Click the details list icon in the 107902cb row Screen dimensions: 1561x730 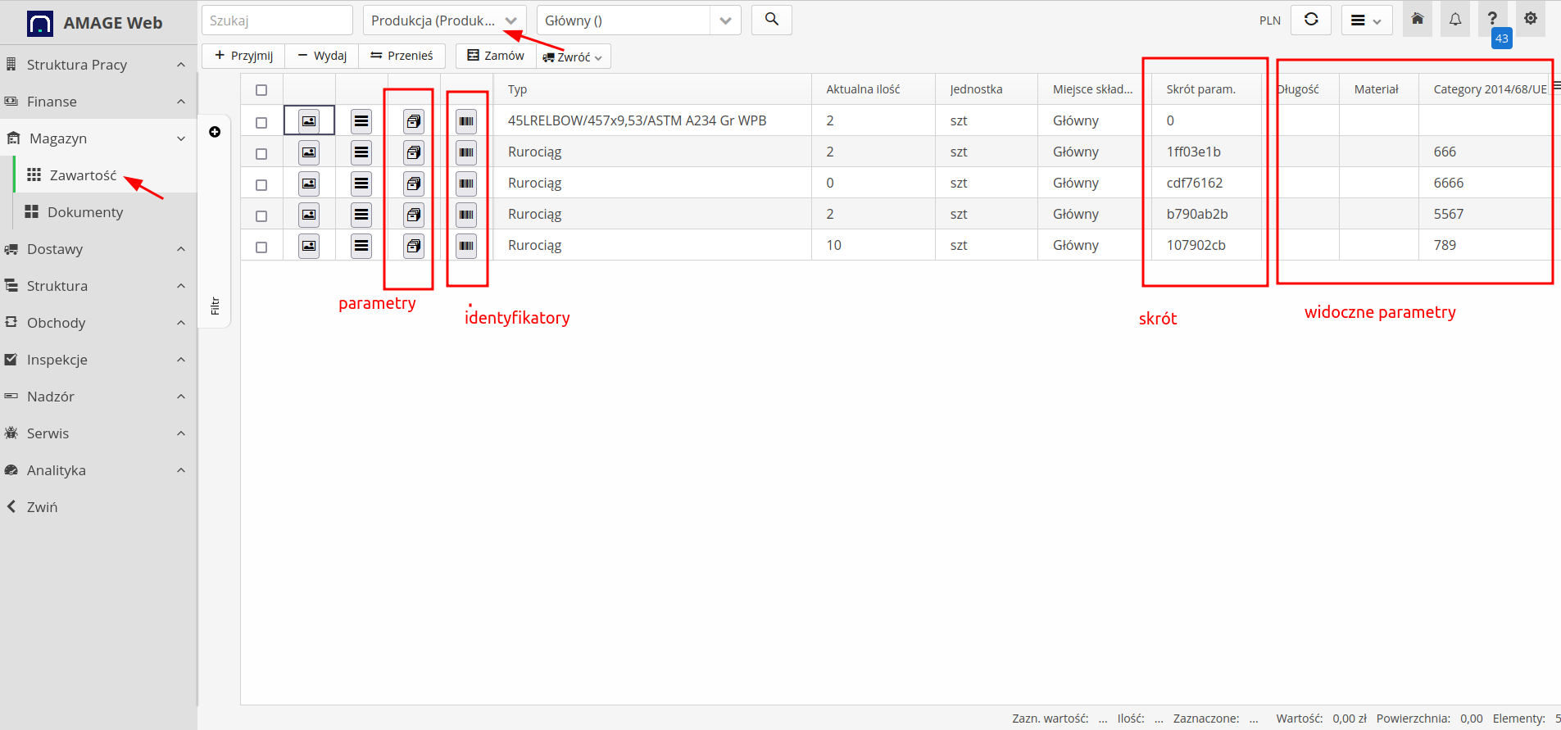[x=361, y=246]
